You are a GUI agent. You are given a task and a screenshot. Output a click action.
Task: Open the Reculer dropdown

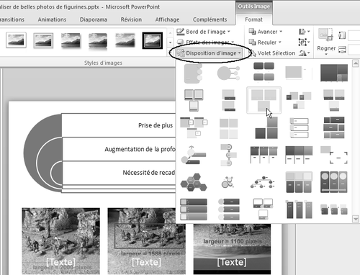click(x=265, y=42)
